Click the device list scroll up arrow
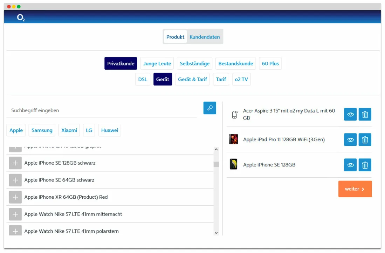This screenshot has height=253, width=385. pos(216,149)
